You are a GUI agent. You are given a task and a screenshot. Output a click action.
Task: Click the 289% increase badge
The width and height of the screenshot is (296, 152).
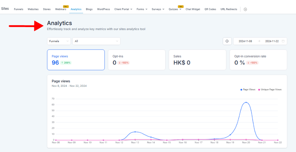click(66, 63)
